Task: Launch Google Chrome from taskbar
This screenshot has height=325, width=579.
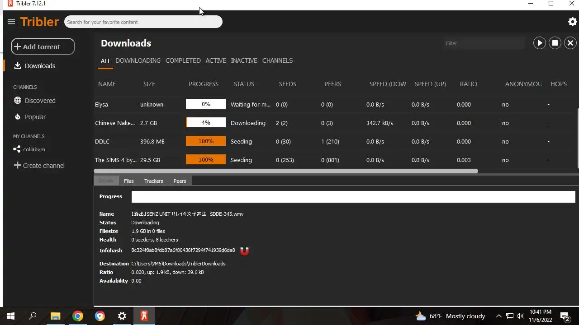Action: click(x=78, y=316)
